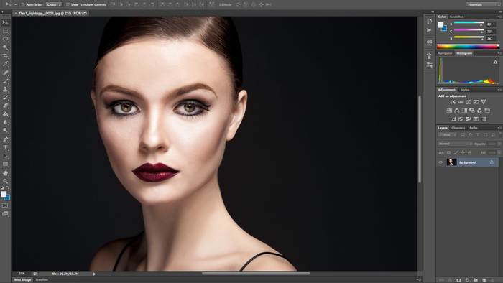Add a Brightness/Contrast adjustment
Screen dimensions: 503x283
453,102
